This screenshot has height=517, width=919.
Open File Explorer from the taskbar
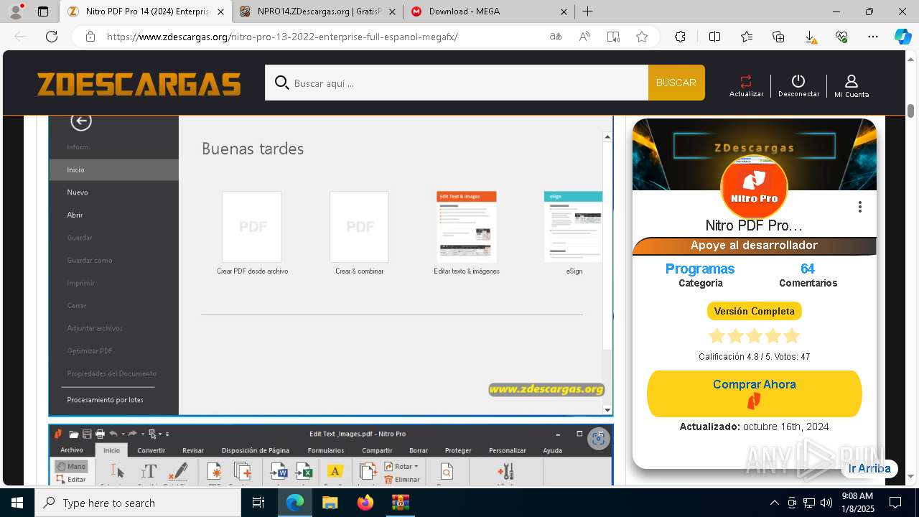(x=330, y=503)
